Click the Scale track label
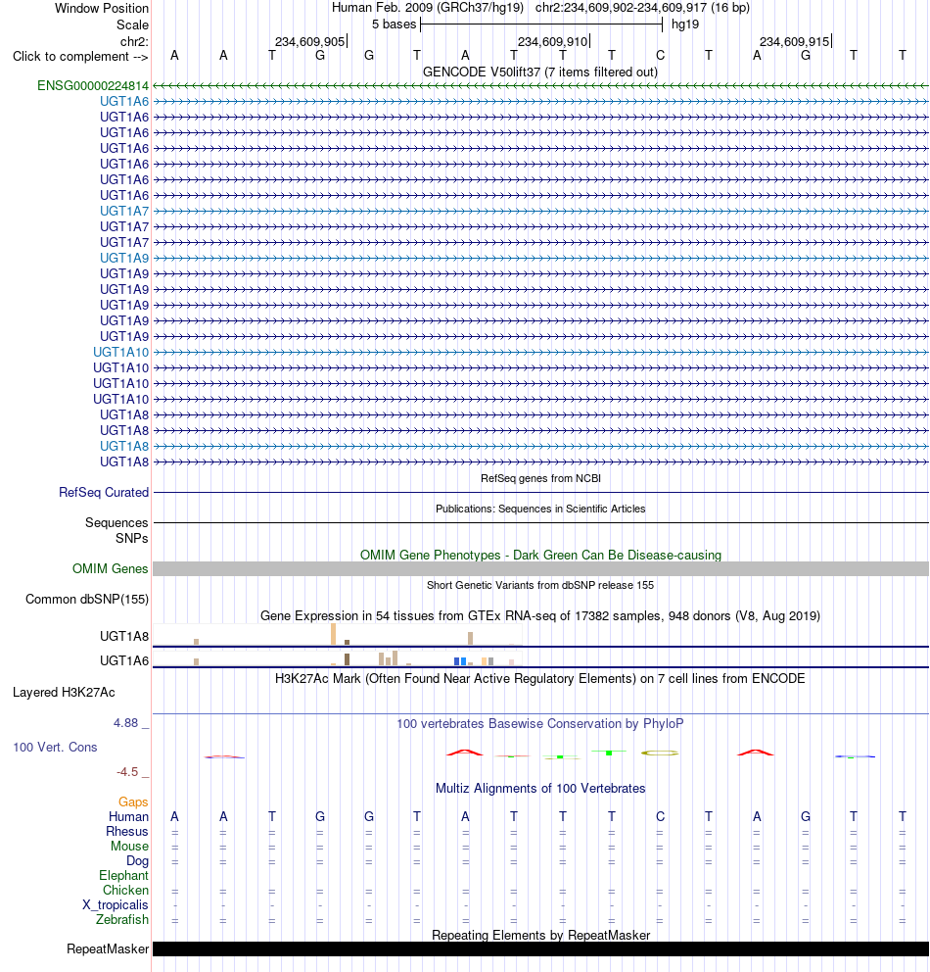 [132, 24]
